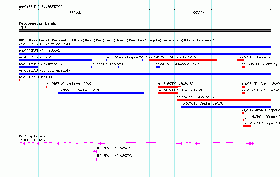Open the MIR4650-2|NR_039794 label
280x177 pixels.
point(114,148)
